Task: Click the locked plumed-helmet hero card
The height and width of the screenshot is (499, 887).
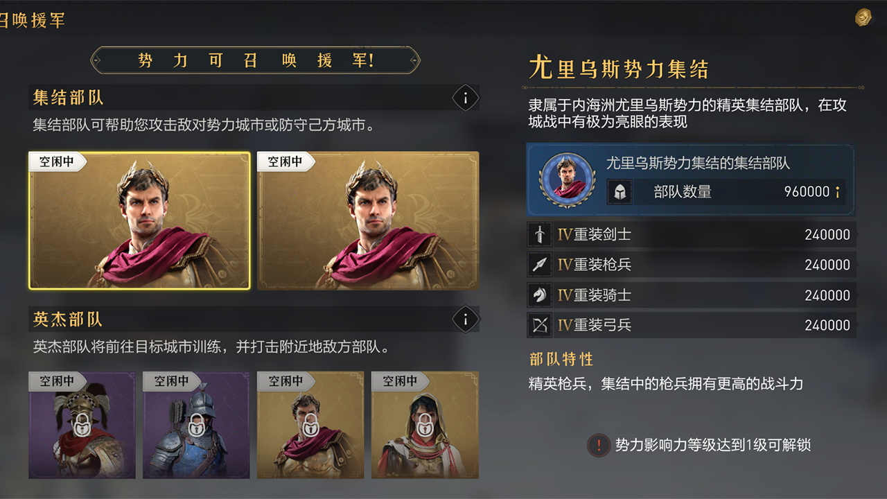Action: tap(82, 425)
